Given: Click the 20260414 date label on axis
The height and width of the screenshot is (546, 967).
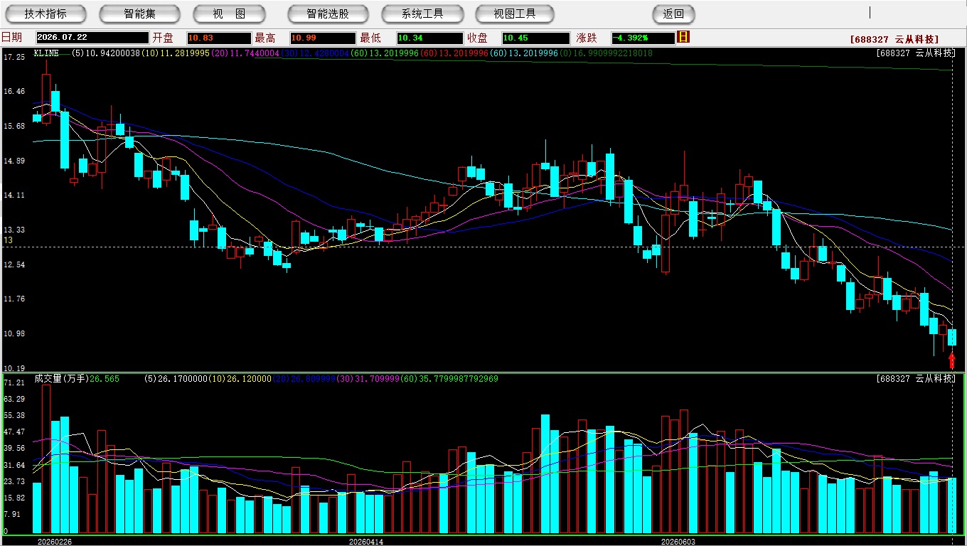Looking at the screenshot, I should pyautogui.click(x=365, y=541).
